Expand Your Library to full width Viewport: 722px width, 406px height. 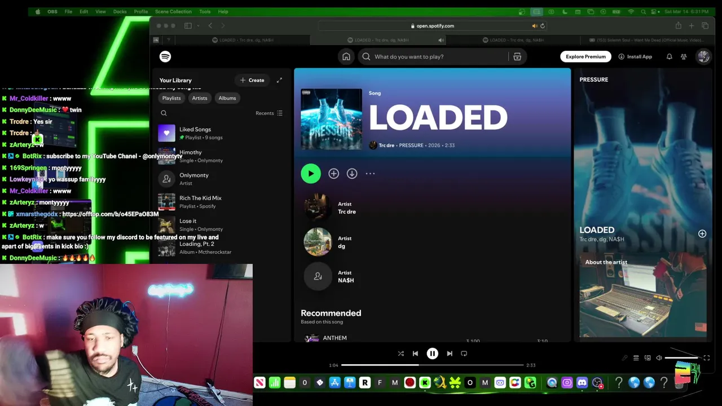coord(279,80)
